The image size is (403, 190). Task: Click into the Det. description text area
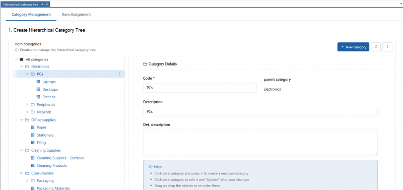pyautogui.click(x=260, y=143)
